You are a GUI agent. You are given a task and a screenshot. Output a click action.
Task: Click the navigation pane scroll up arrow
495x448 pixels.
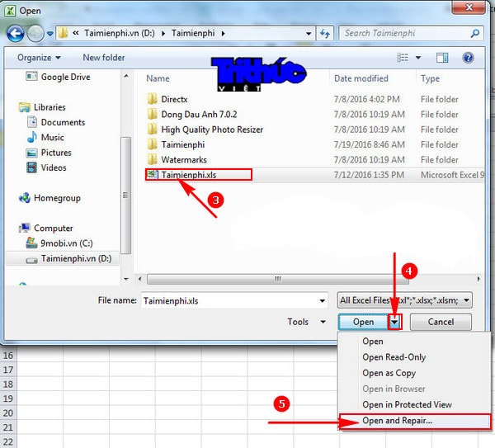tap(126, 76)
